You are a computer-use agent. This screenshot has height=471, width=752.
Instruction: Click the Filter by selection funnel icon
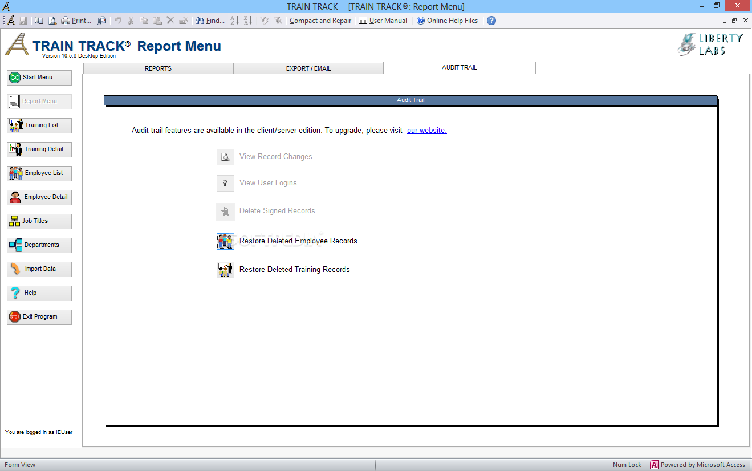tap(265, 21)
